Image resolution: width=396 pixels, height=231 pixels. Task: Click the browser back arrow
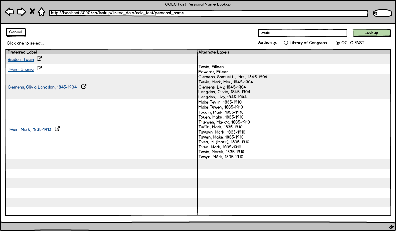point(10,12)
